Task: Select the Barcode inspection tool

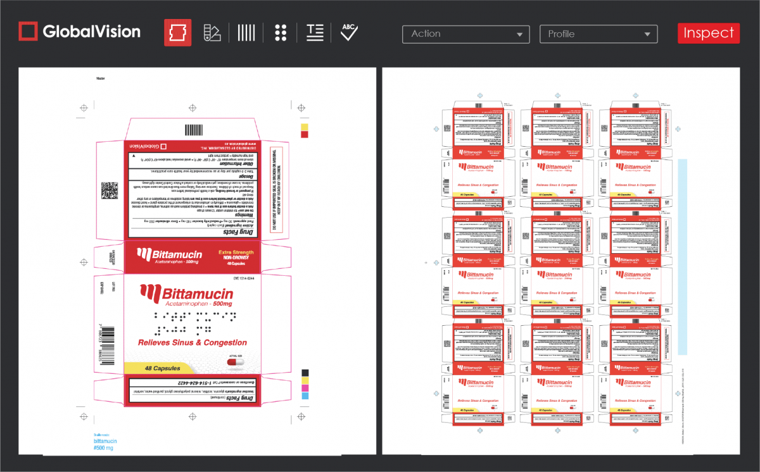Action: [x=246, y=32]
